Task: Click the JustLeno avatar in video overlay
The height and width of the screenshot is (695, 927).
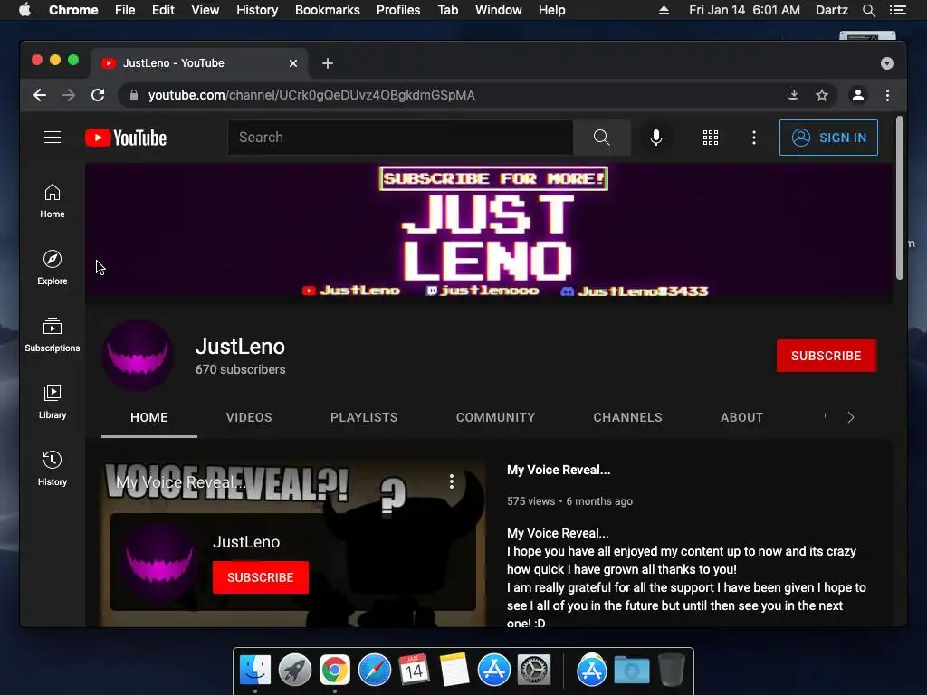Action: 158,559
